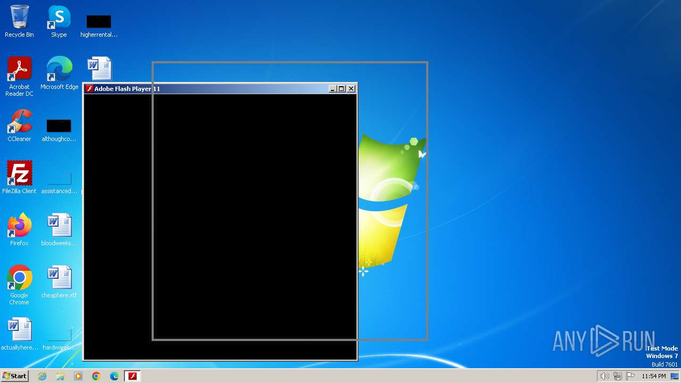Viewport: 681px width, 383px height.
Task: Select the higherrental desktop file
Action: [99, 26]
